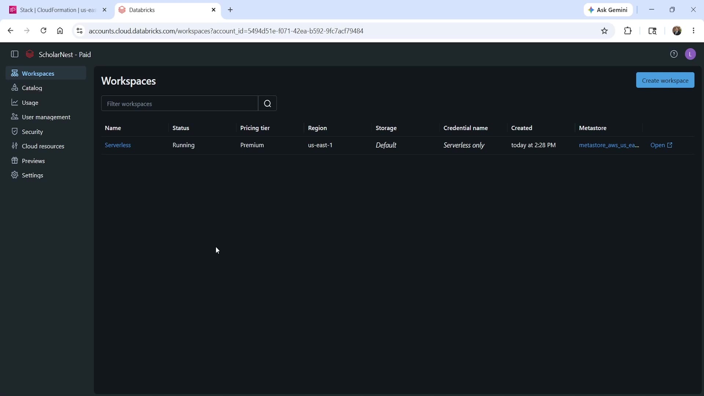
Task: Close the Databricks tab
Action: (x=214, y=10)
